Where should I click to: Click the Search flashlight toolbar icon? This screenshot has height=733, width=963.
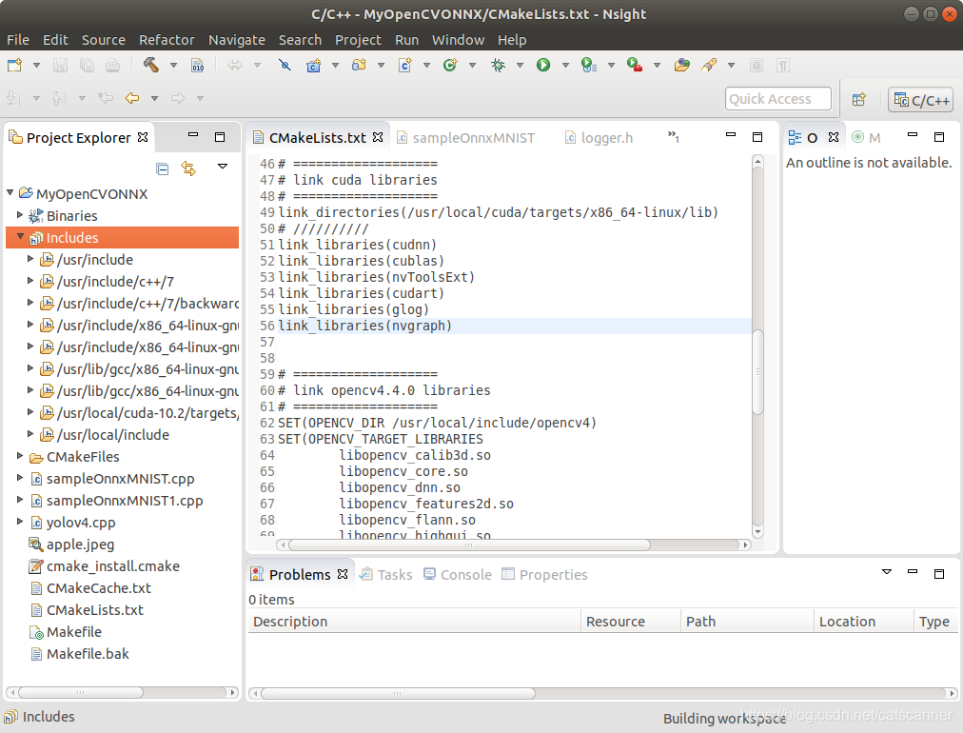709,65
